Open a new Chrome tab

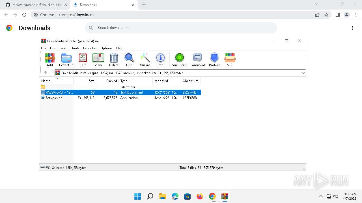(144, 5)
